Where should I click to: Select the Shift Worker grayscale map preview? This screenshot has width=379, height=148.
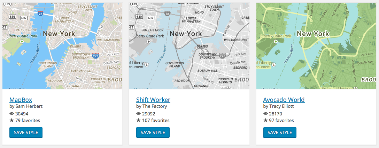189,46
